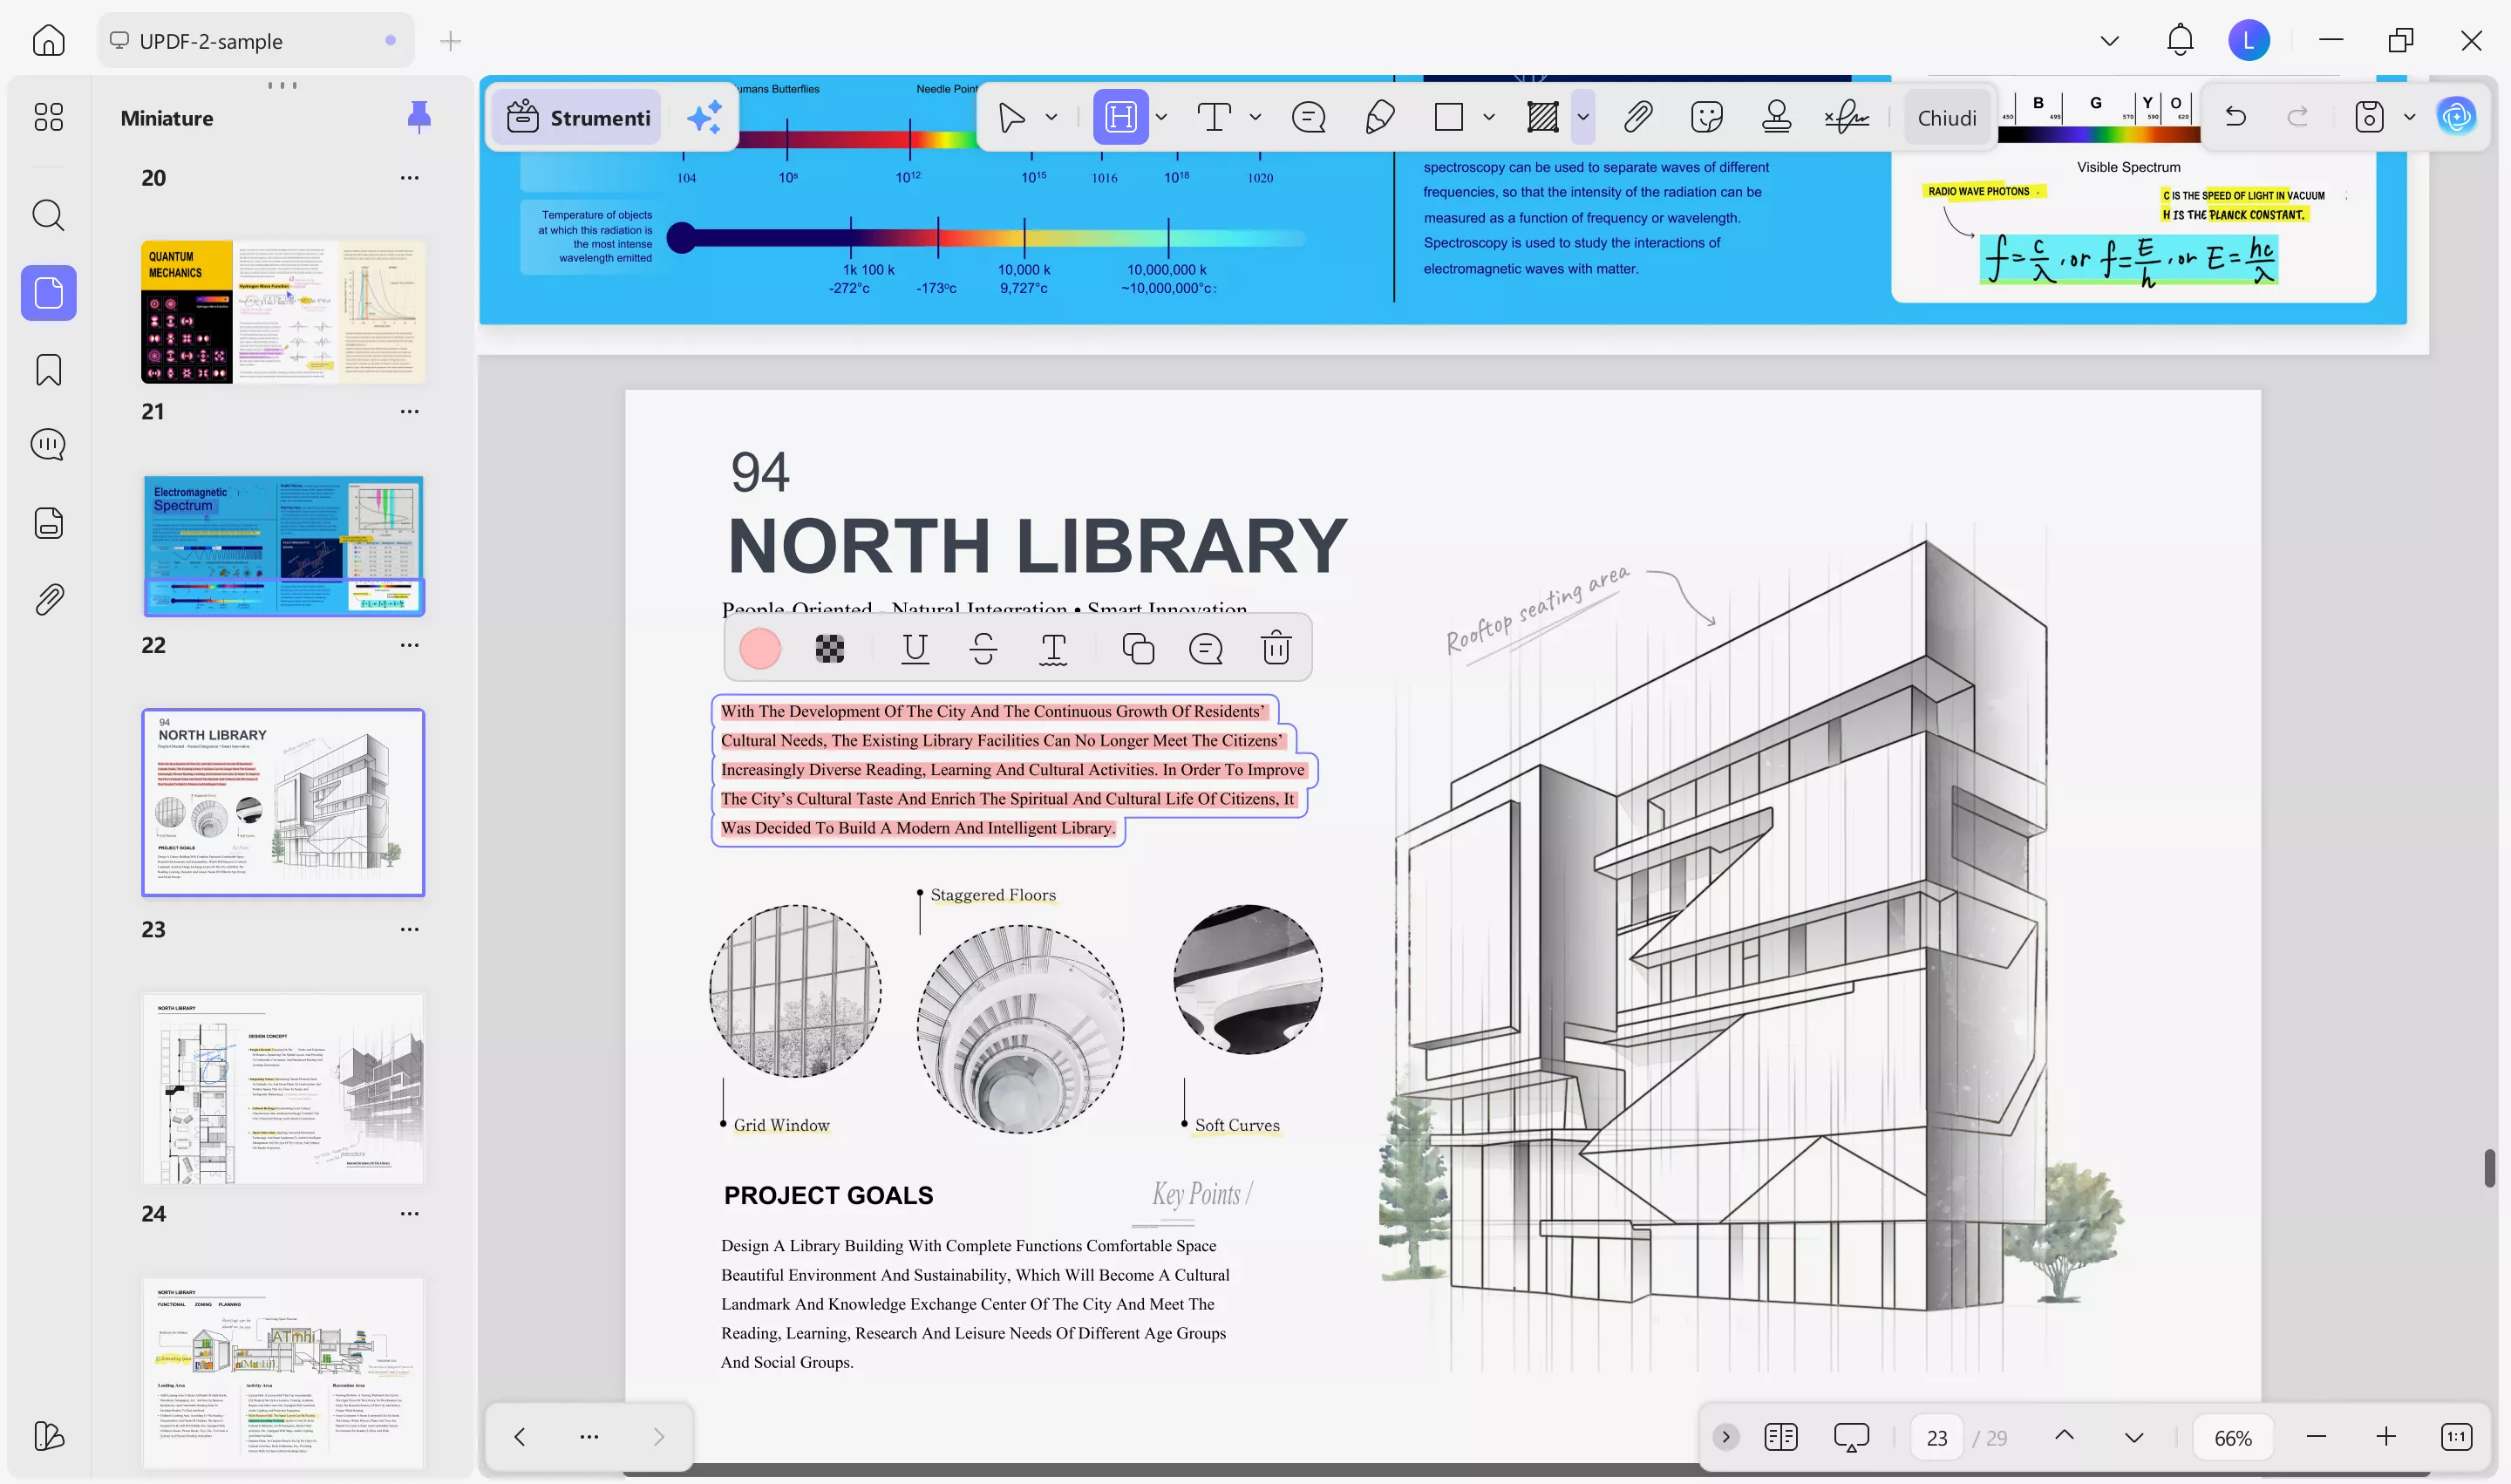This screenshot has height=1484, width=2511.
Task: Toggle strikethrough on the selected text
Action: [984, 648]
